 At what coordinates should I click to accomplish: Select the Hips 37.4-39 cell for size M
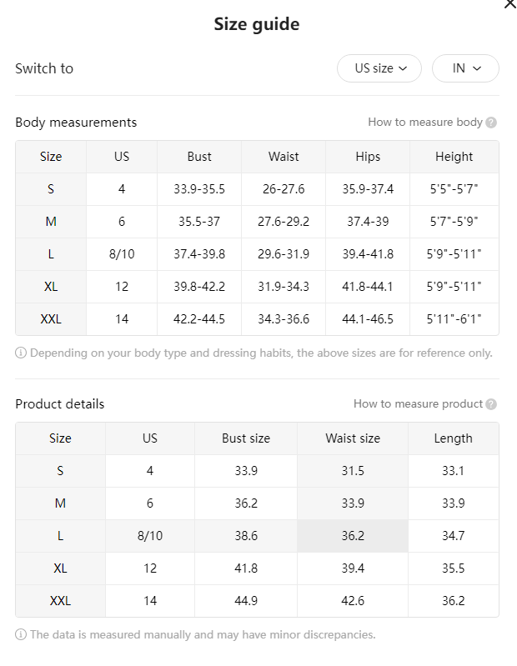coord(368,222)
